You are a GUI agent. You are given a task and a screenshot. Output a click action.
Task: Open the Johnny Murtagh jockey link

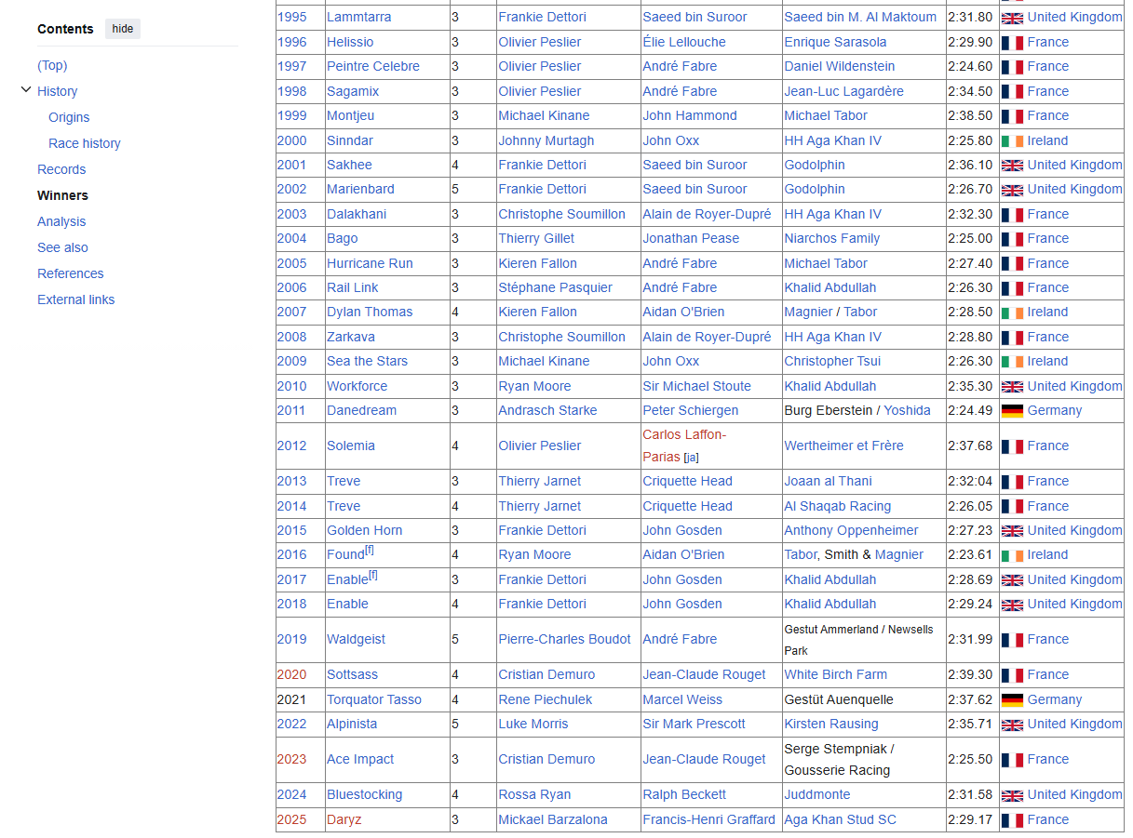coord(546,140)
